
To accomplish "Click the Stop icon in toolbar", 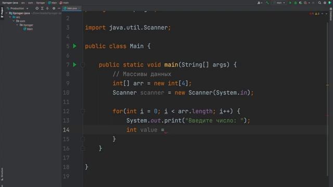I will pos(313,3).
